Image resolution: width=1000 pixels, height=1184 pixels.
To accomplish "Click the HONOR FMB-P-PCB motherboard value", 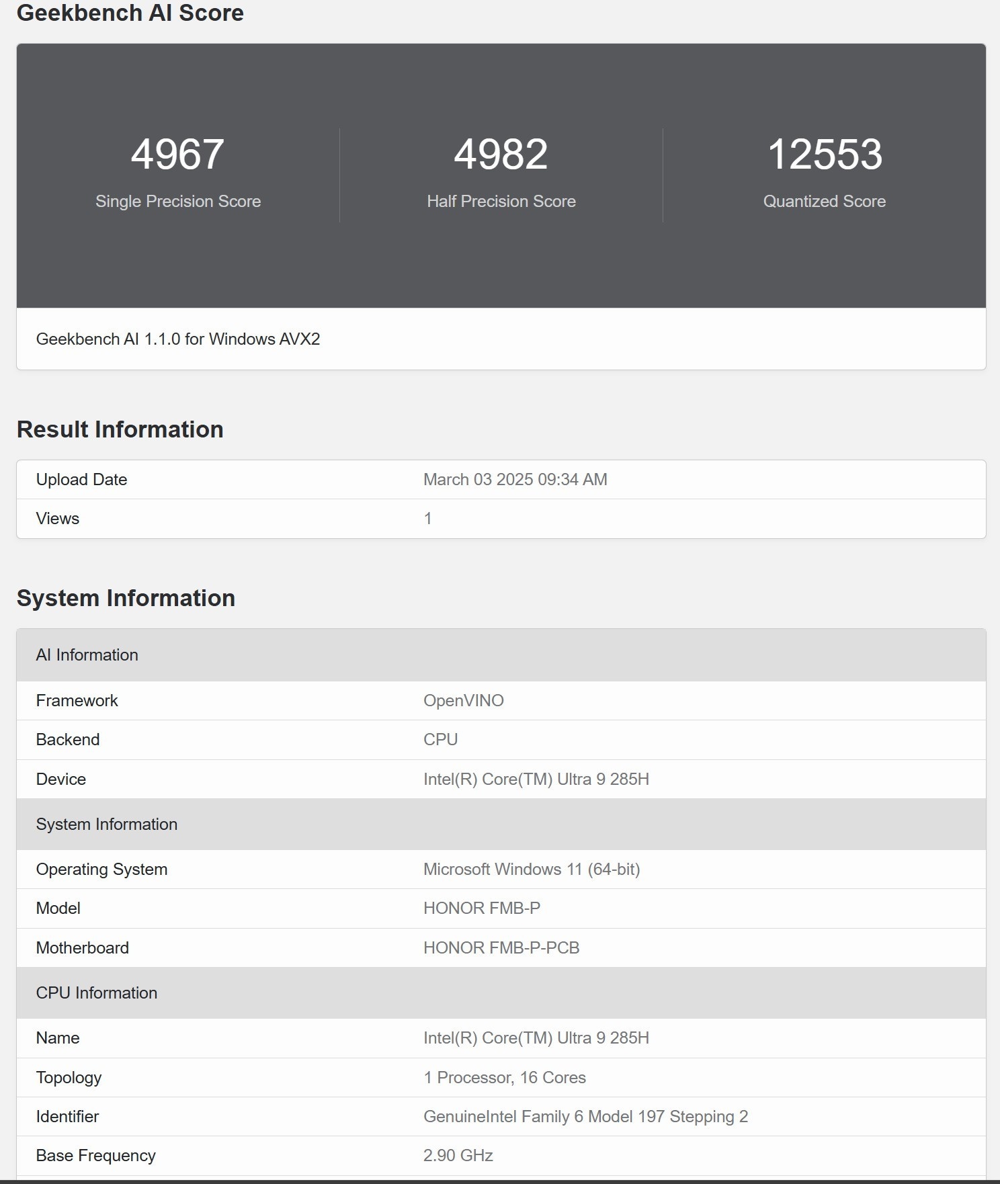I will tap(501, 948).
